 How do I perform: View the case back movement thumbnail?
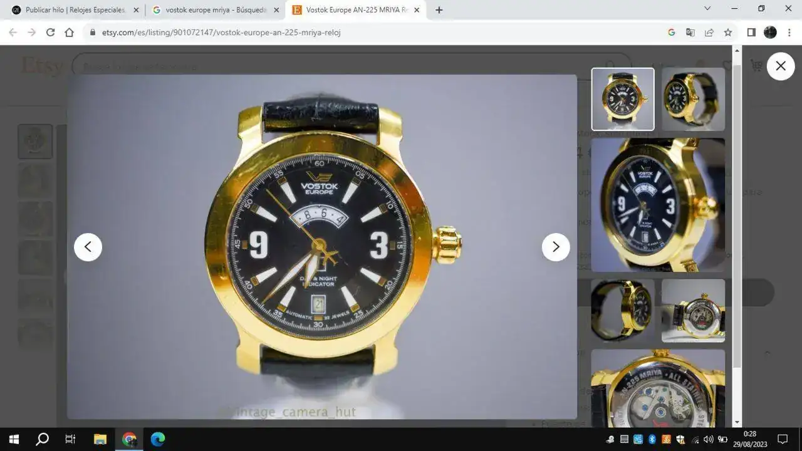[x=693, y=311]
